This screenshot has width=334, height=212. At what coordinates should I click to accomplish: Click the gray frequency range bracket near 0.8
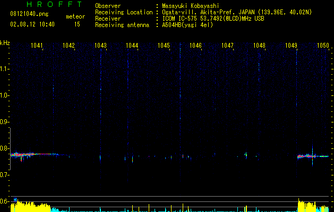10,148
